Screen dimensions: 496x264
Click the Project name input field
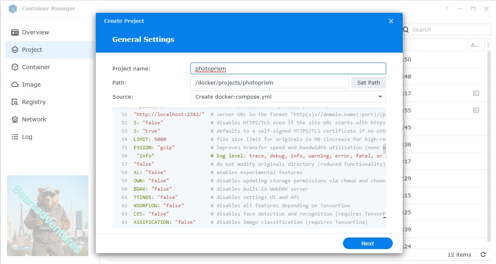(x=288, y=68)
